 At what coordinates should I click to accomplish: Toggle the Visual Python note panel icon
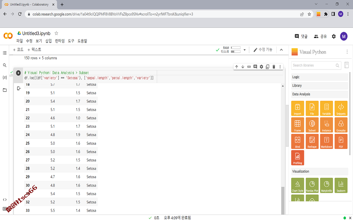click(x=347, y=65)
